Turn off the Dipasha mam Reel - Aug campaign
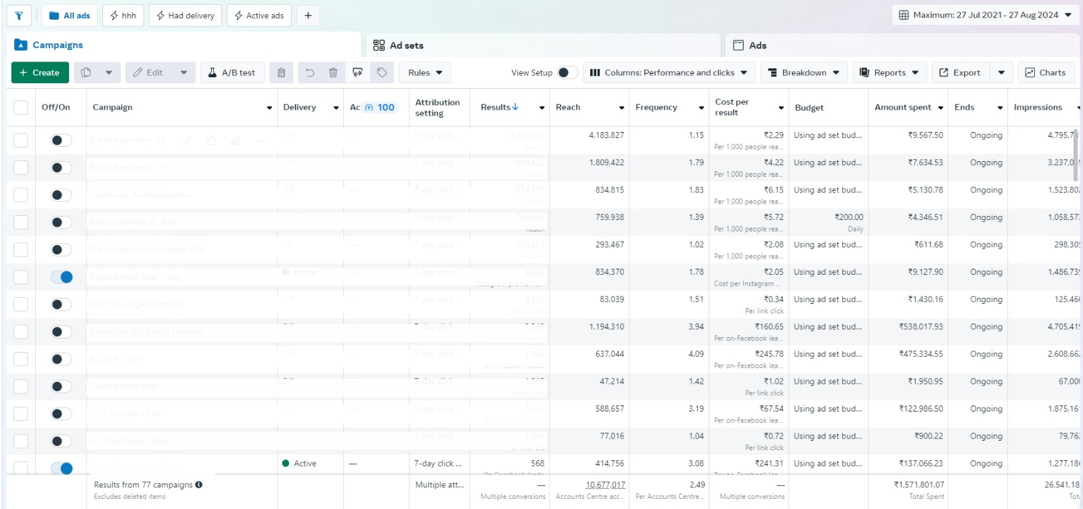 62,277
